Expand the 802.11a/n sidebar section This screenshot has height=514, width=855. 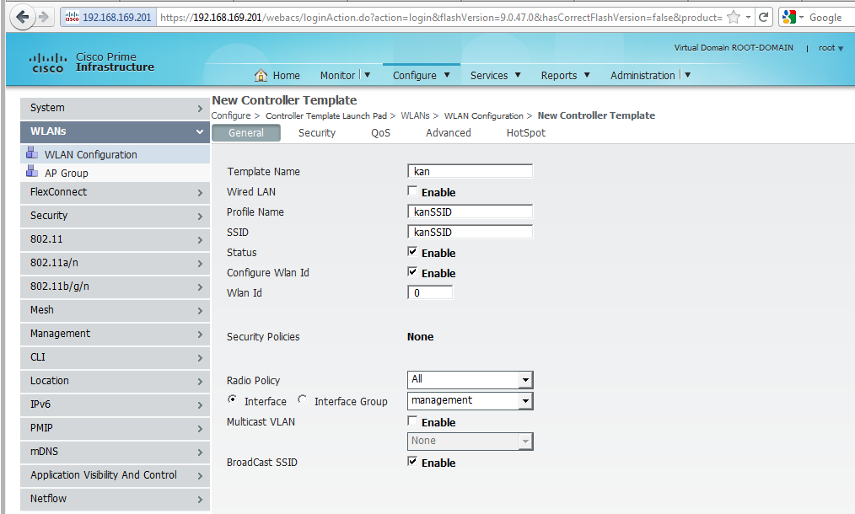(x=115, y=263)
